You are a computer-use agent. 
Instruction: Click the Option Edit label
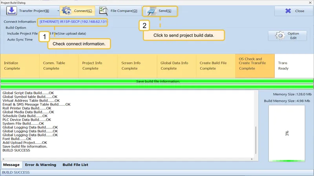(293, 36)
